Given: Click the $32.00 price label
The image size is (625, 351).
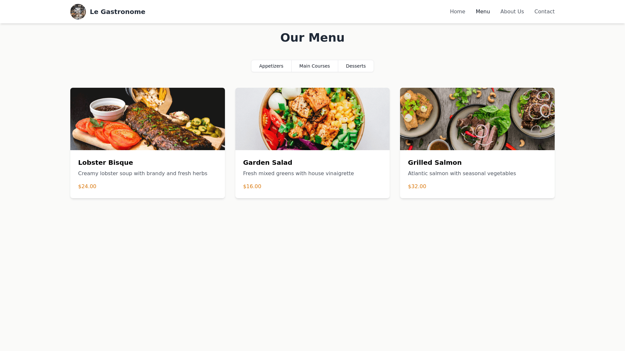Looking at the screenshot, I should click(x=417, y=187).
